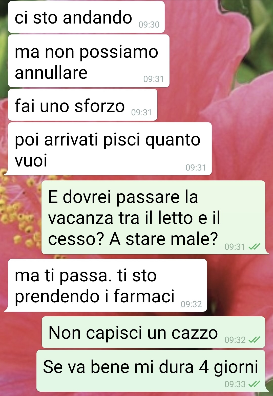Select the 'ma non possiamo annullare' message bubble
This screenshot has width=273, height=396.
(89, 61)
